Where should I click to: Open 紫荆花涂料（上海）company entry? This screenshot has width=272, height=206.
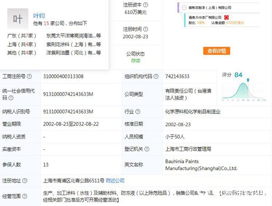[x=73, y=44]
